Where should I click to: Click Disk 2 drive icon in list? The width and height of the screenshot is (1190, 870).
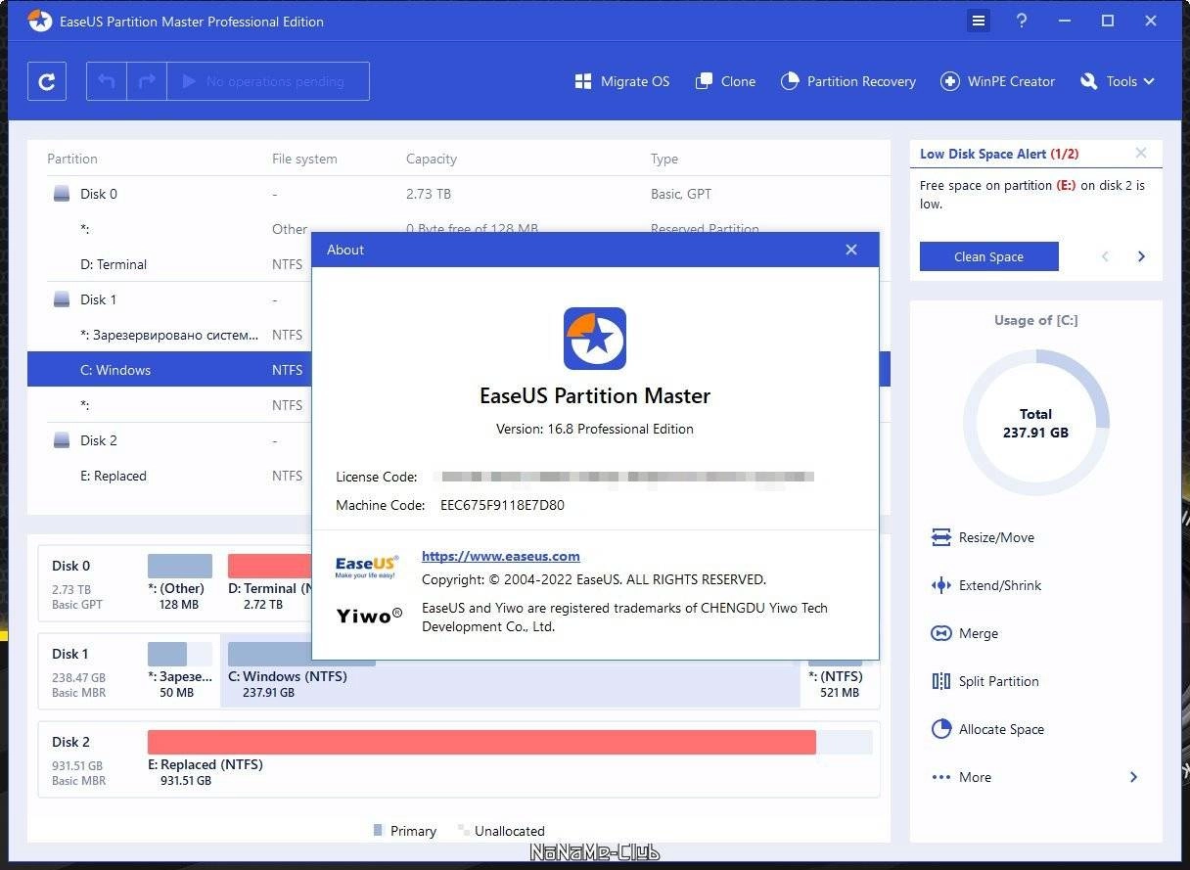62,440
